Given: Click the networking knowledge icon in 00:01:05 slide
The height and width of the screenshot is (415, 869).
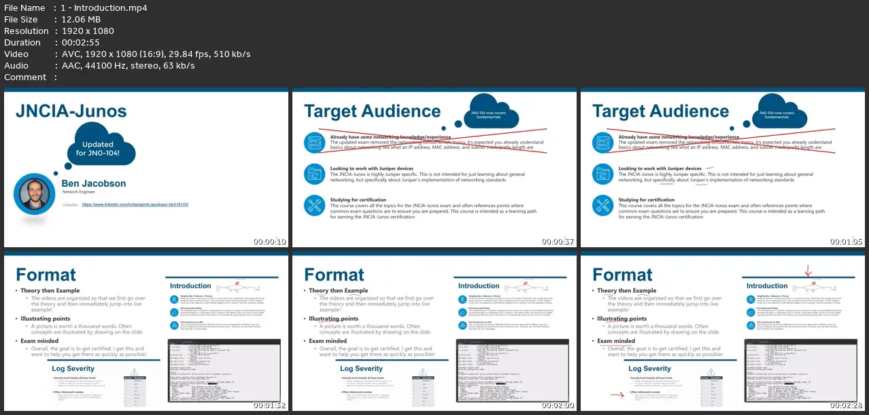Looking at the screenshot, I should [x=604, y=141].
